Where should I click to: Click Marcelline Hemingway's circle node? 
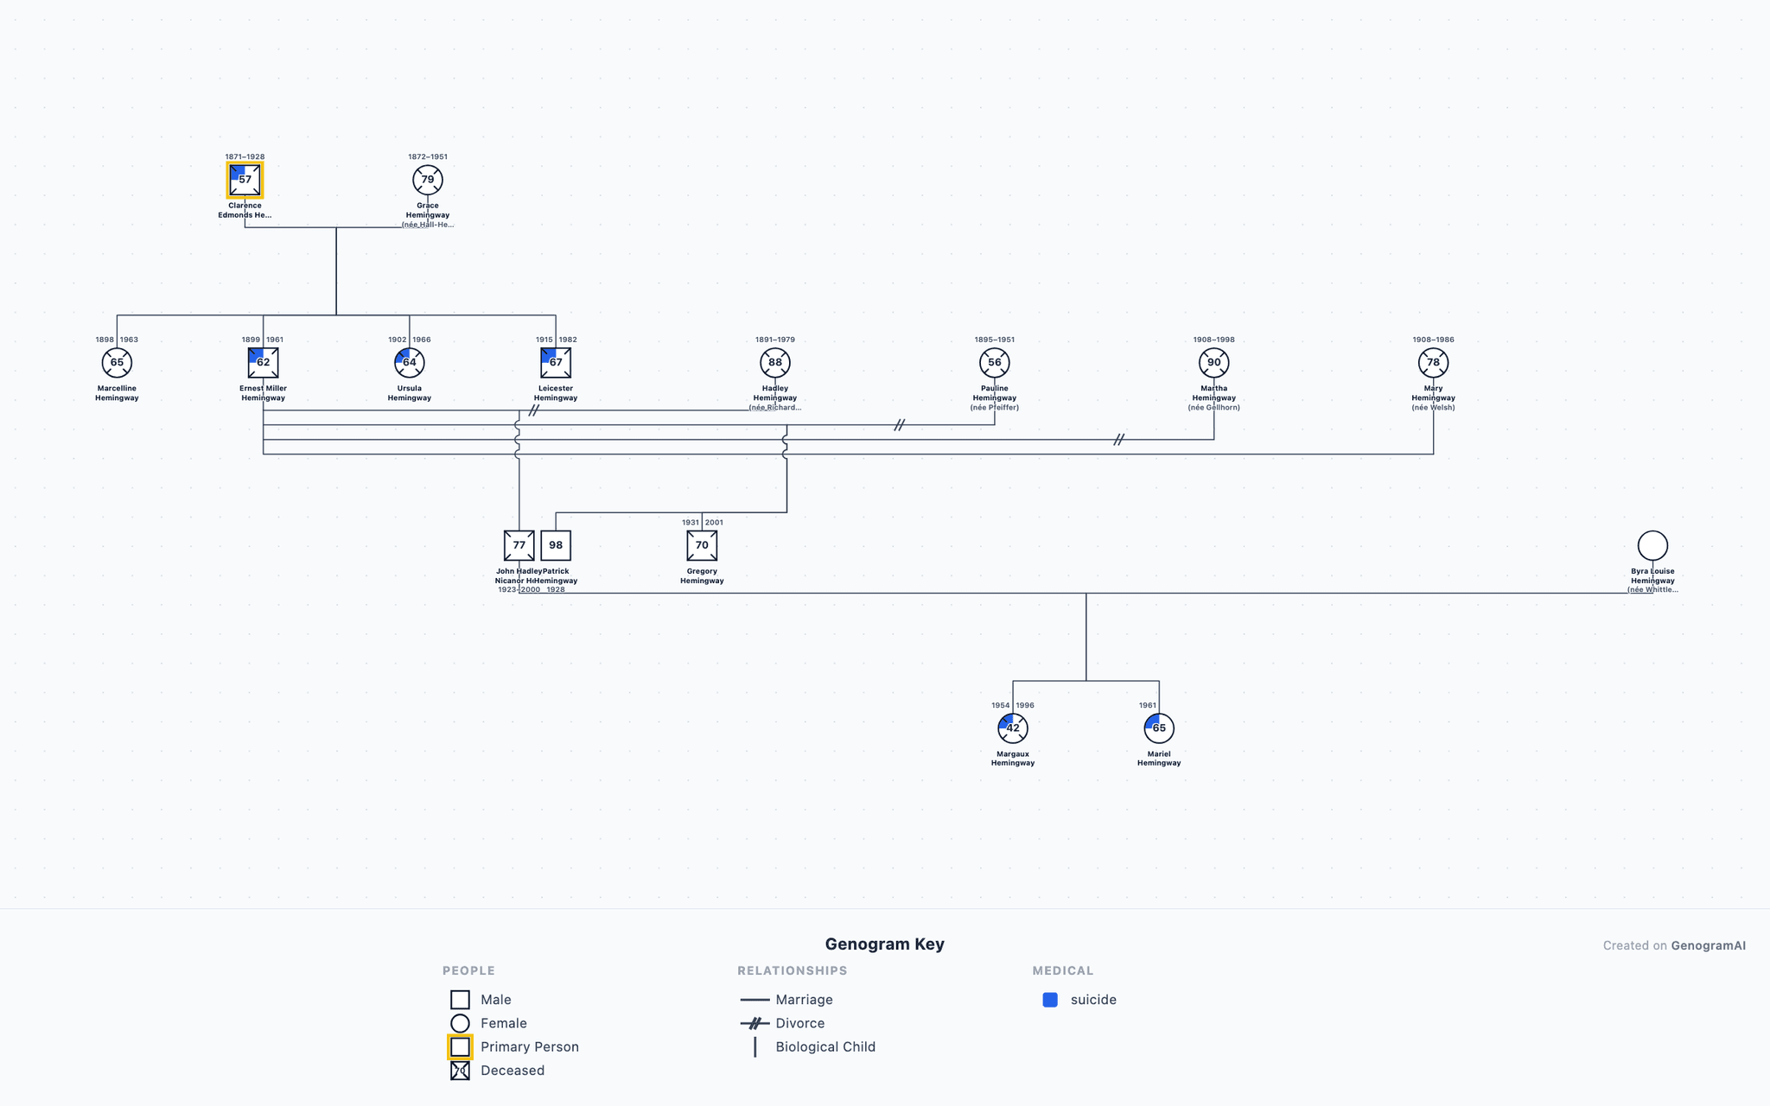click(117, 363)
